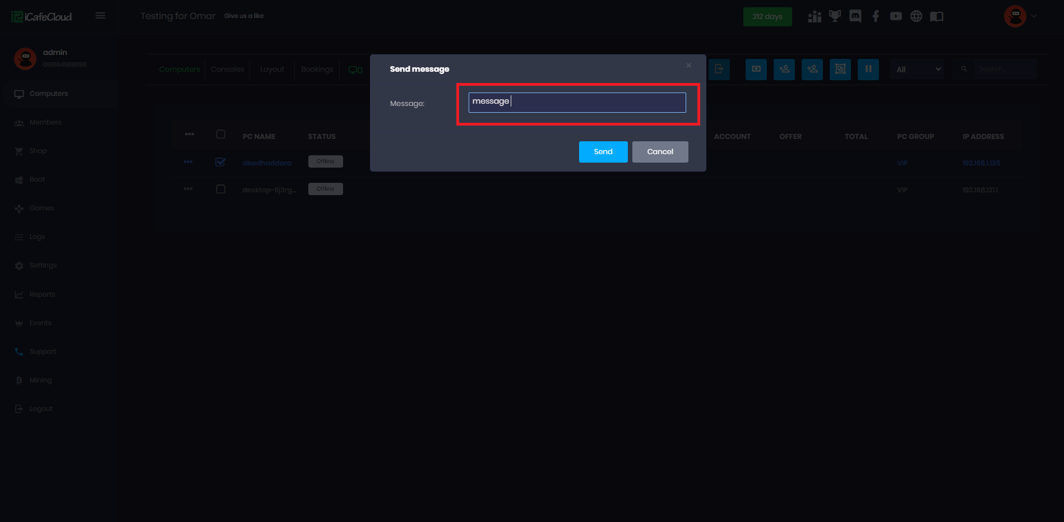Screen dimensions: 1064x522
Task: Cancel the Send message dialog
Action: tap(660, 152)
